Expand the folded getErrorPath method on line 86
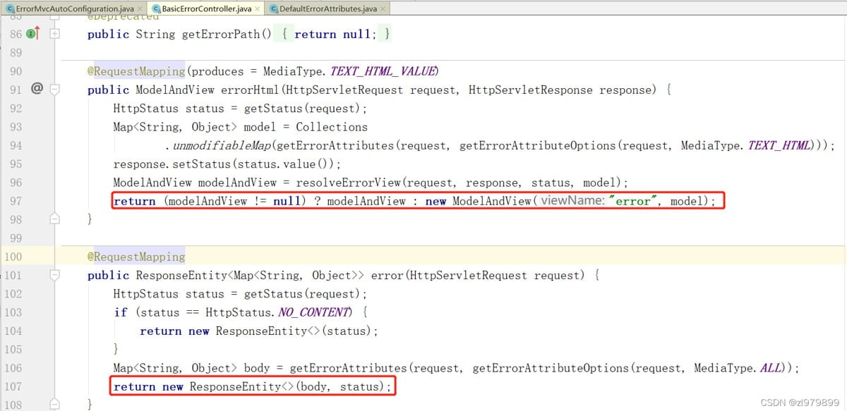847x411 pixels. [x=54, y=34]
